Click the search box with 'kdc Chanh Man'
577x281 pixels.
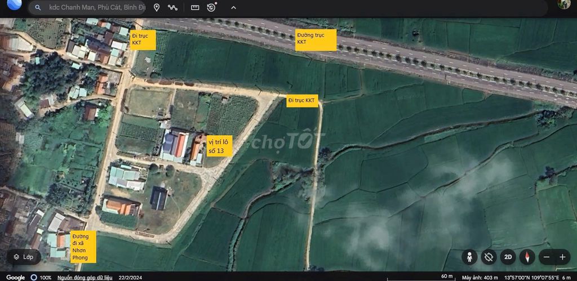pos(97,8)
